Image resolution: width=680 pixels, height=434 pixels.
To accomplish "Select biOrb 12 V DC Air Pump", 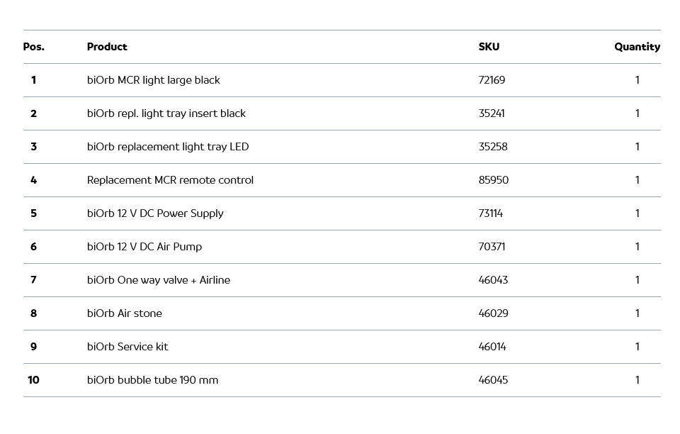I will tap(144, 247).
